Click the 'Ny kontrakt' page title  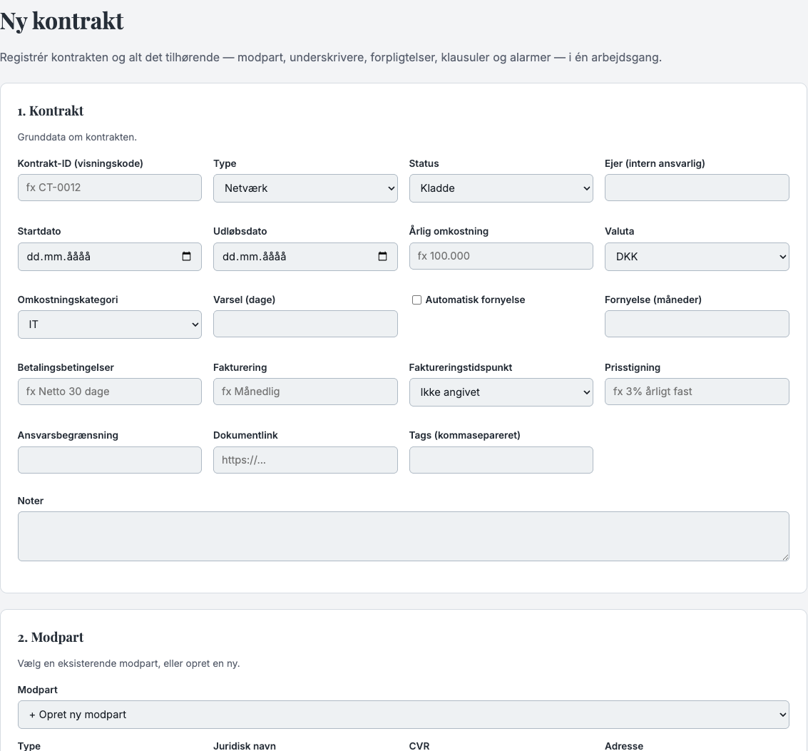coord(62,21)
